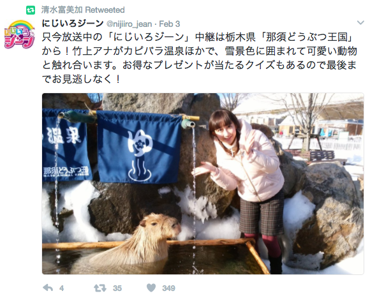Click the reply arrow icon
This screenshot has width=370, height=298.
click(x=48, y=288)
